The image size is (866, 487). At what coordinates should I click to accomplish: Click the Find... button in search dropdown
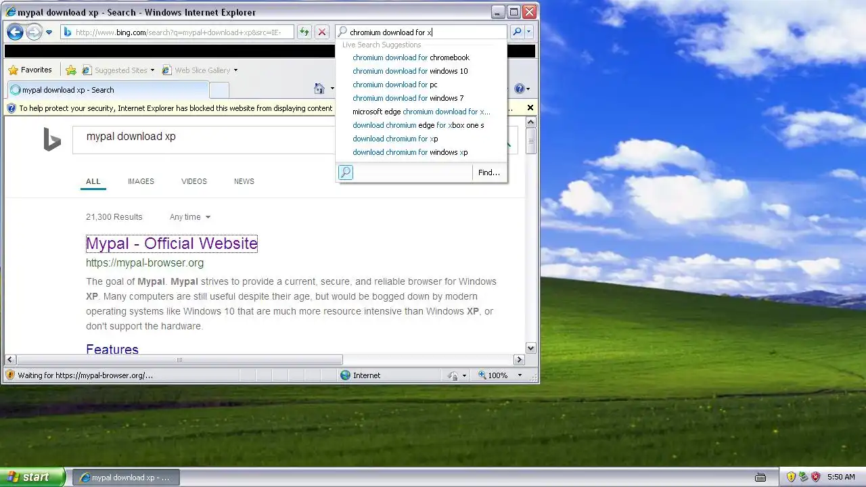(x=488, y=172)
